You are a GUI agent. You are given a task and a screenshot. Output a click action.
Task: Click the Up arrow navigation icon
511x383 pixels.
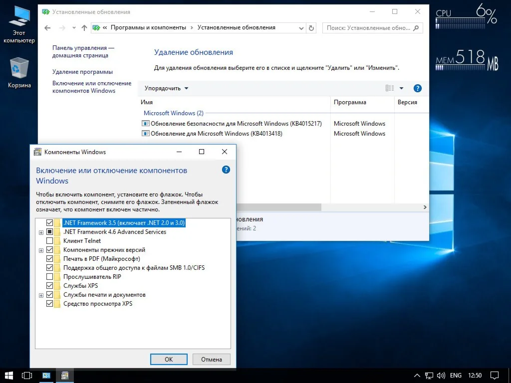pyautogui.click(x=84, y=28)
